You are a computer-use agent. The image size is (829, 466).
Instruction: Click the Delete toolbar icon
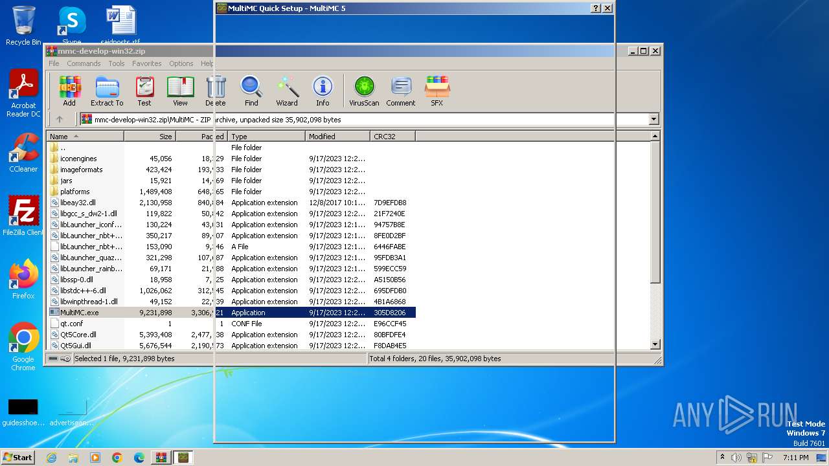[x=216, y=91]
